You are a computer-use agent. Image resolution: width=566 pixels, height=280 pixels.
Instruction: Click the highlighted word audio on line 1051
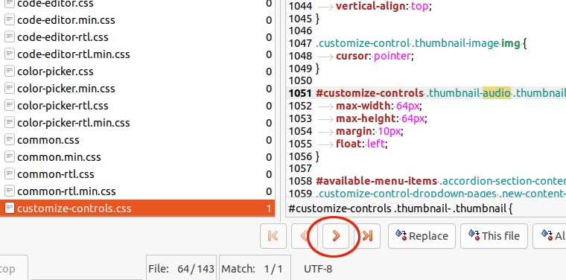tap(497, 93)
